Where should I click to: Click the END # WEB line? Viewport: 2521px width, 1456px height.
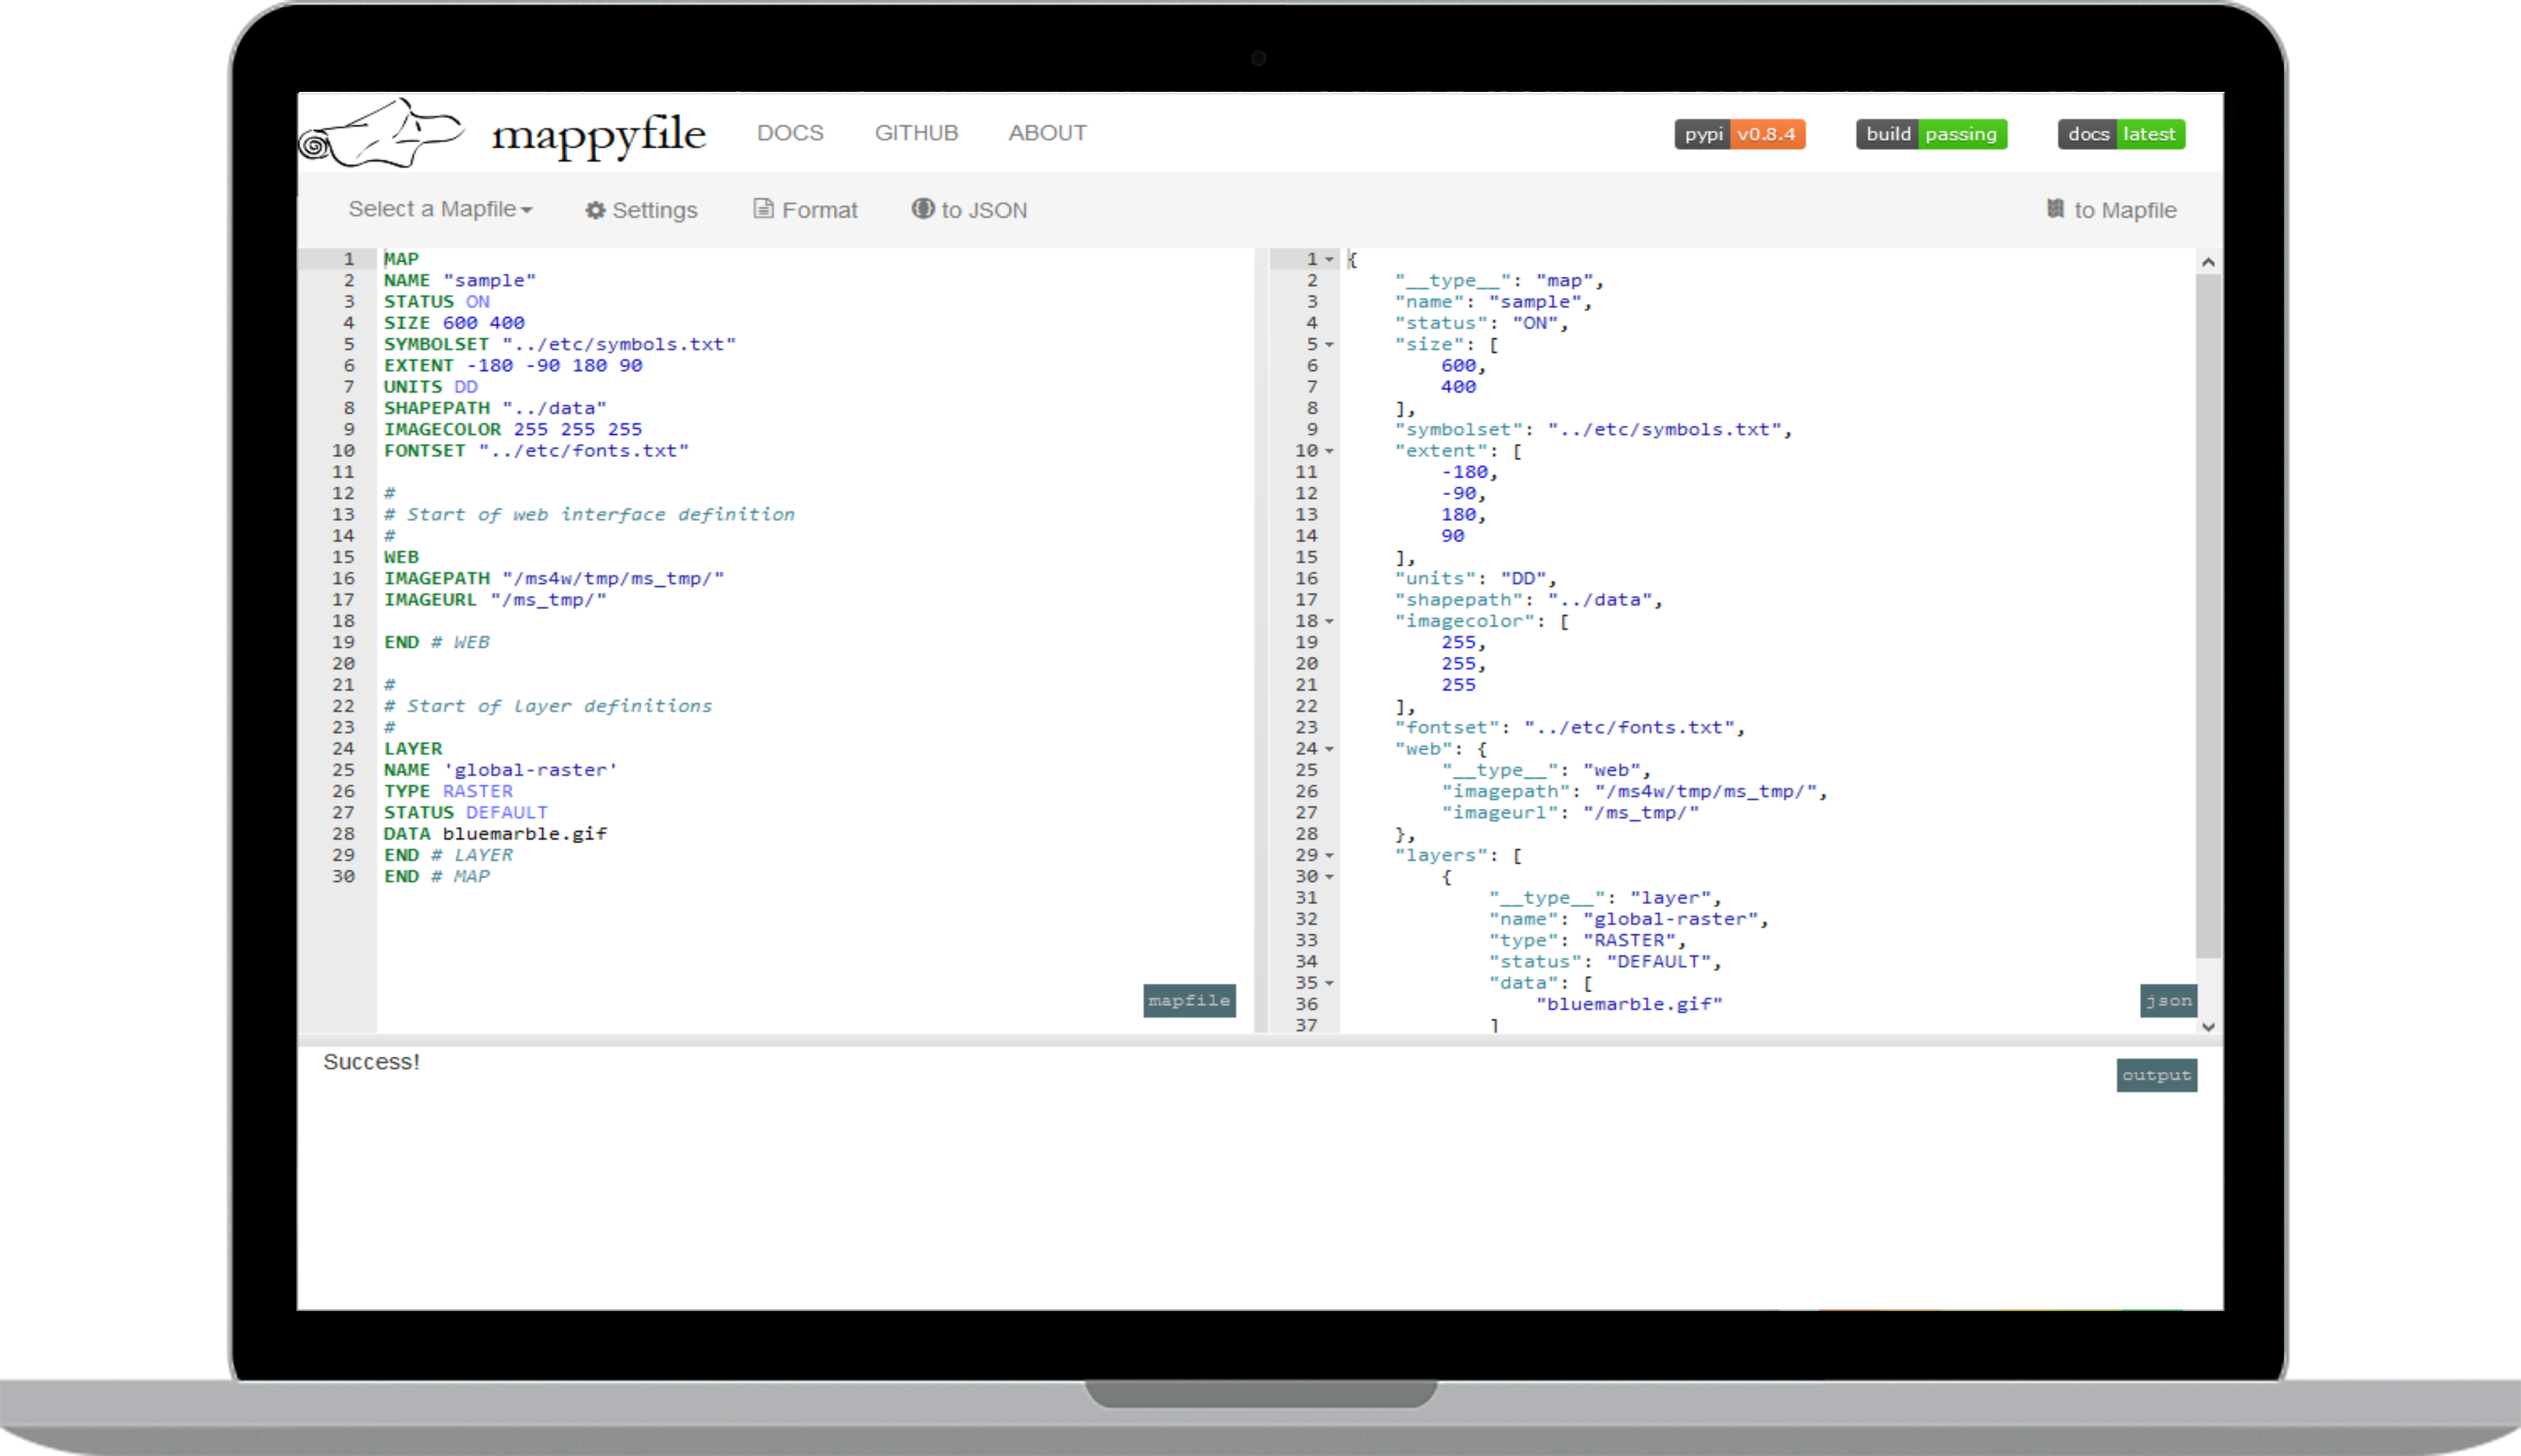[437, 643]
